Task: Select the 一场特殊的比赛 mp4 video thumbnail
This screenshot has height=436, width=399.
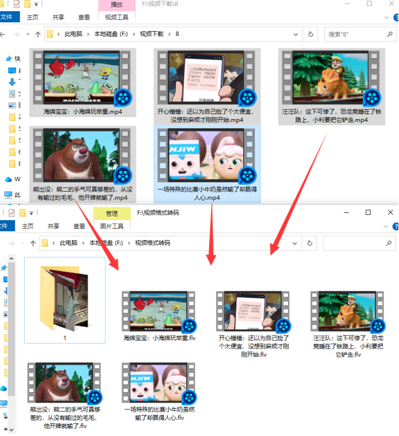Action: tap(206, 155)
